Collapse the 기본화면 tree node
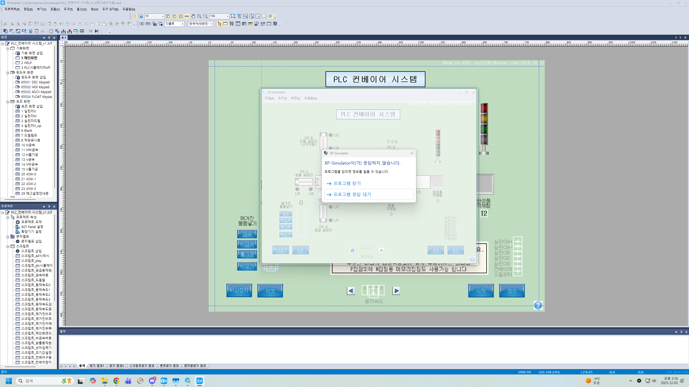Screen dimensions: 689x387 pyautogui.click(x=8, y=48)
